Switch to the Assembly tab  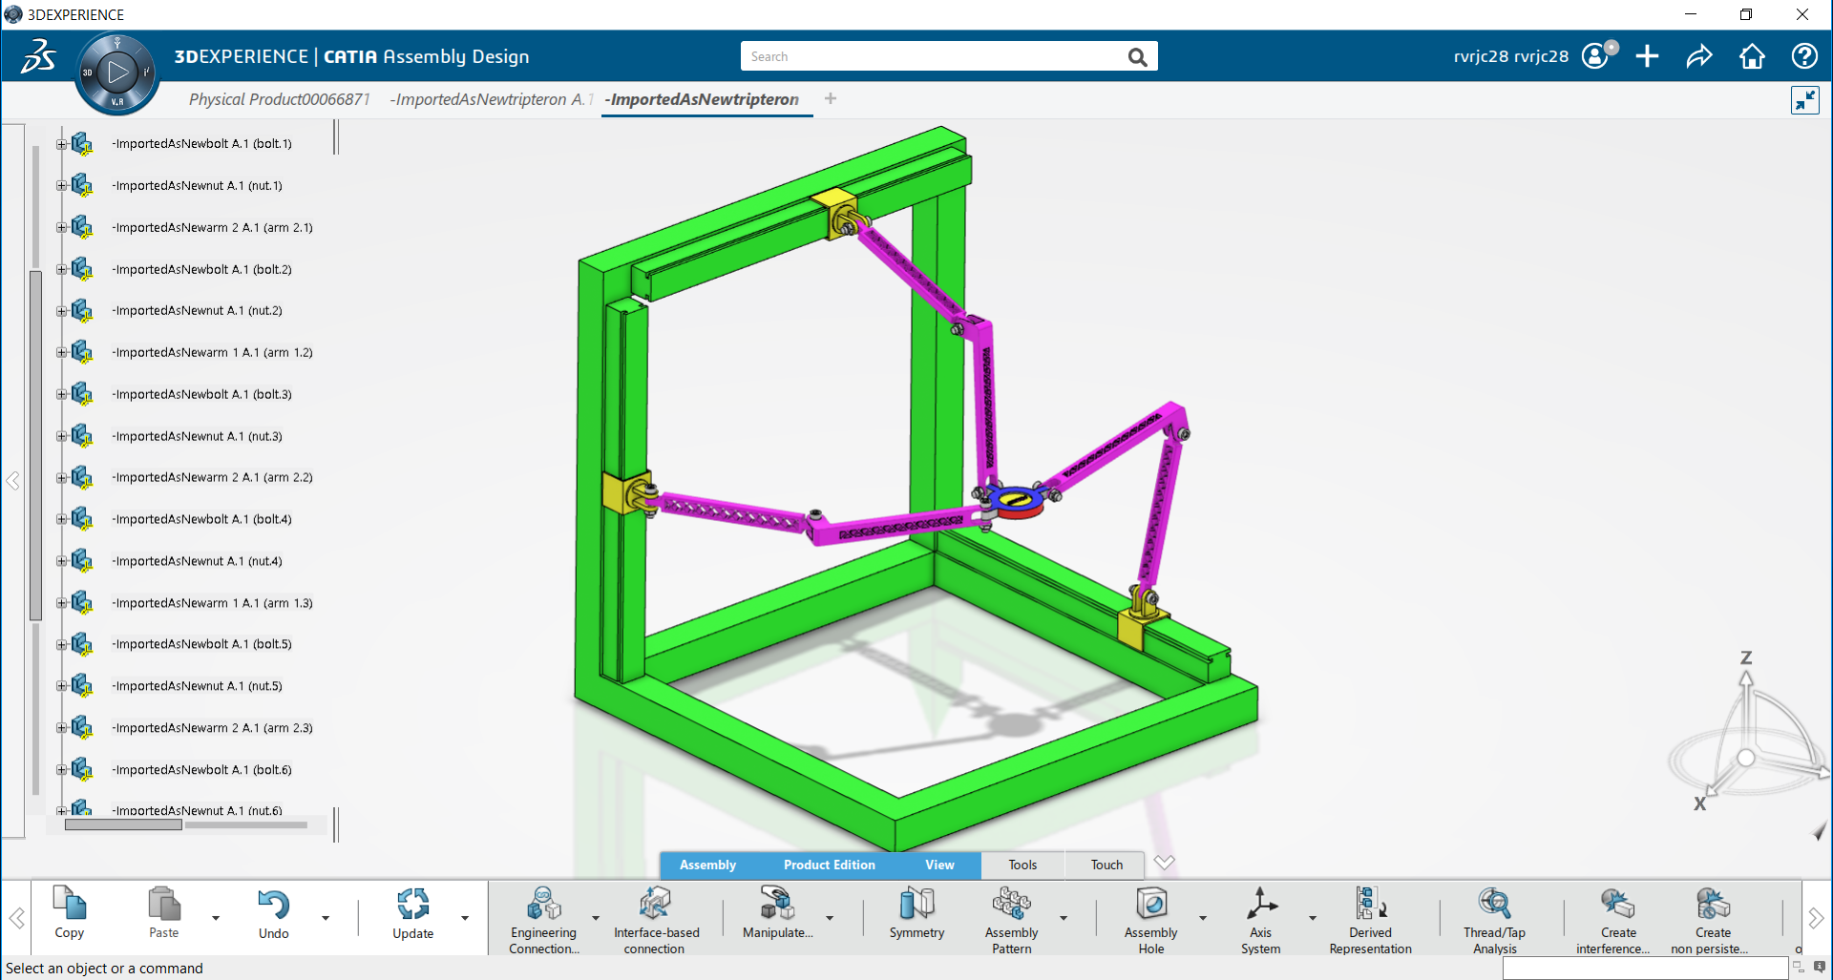(x=707, y=865)
